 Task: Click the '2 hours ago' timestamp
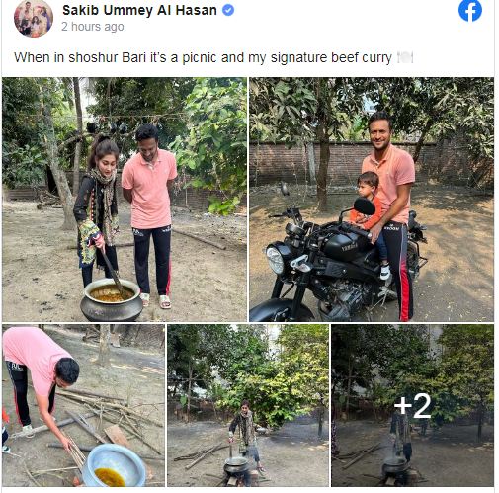[x=93, y=27]
